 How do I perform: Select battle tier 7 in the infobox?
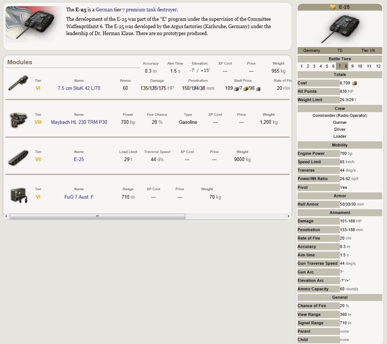(340, 66)
